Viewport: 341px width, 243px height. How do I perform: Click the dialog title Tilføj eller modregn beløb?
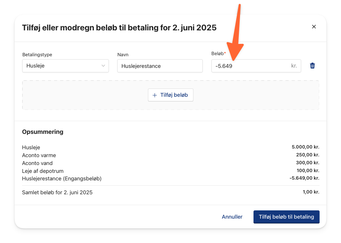(119, 28)
